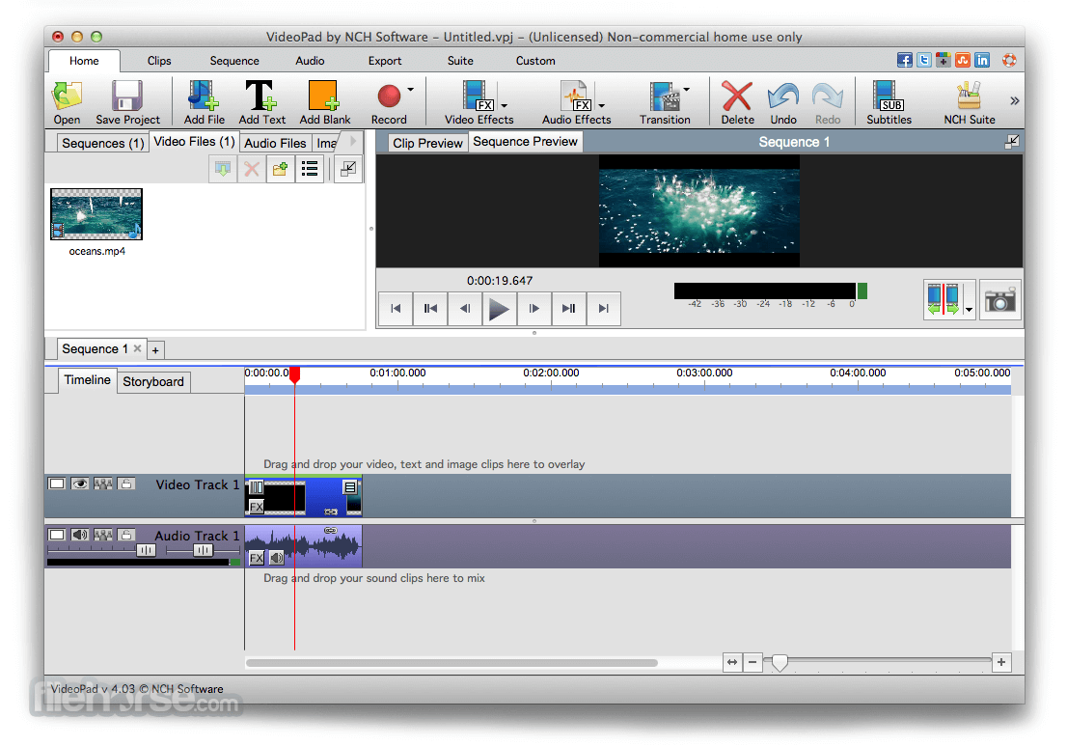Image resolution: width=1067 pixels, height=746 pixels.
Task: Switch to the Sequence ribbon tab
Action: tap(234, 61)
